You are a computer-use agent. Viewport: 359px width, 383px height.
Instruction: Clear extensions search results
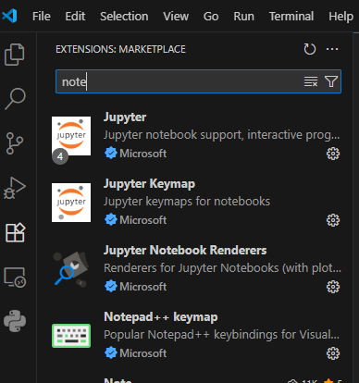coord(311,81)
